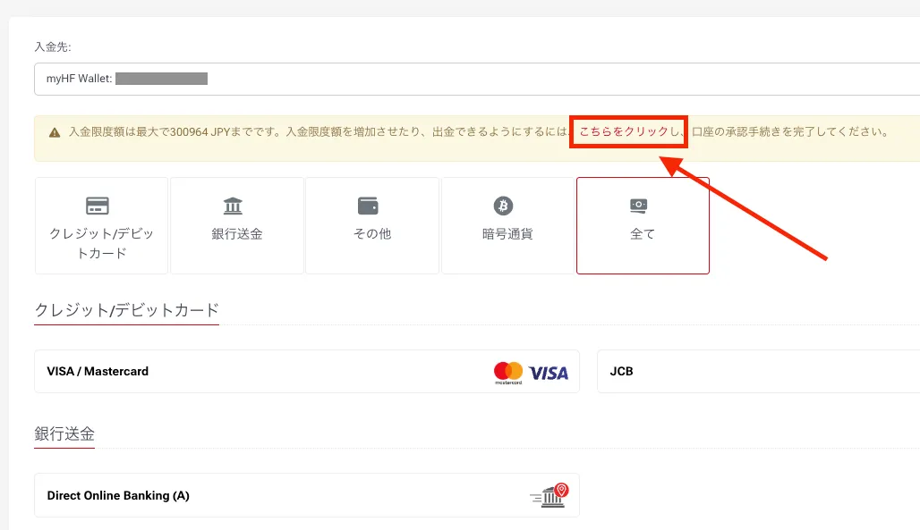Click the wallet icon above その他
920x530 pixels.
tap(368, 206)
